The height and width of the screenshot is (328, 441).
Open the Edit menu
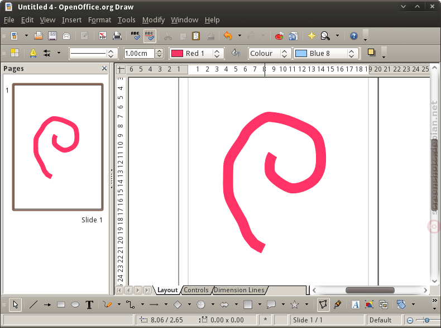(27, 20)
